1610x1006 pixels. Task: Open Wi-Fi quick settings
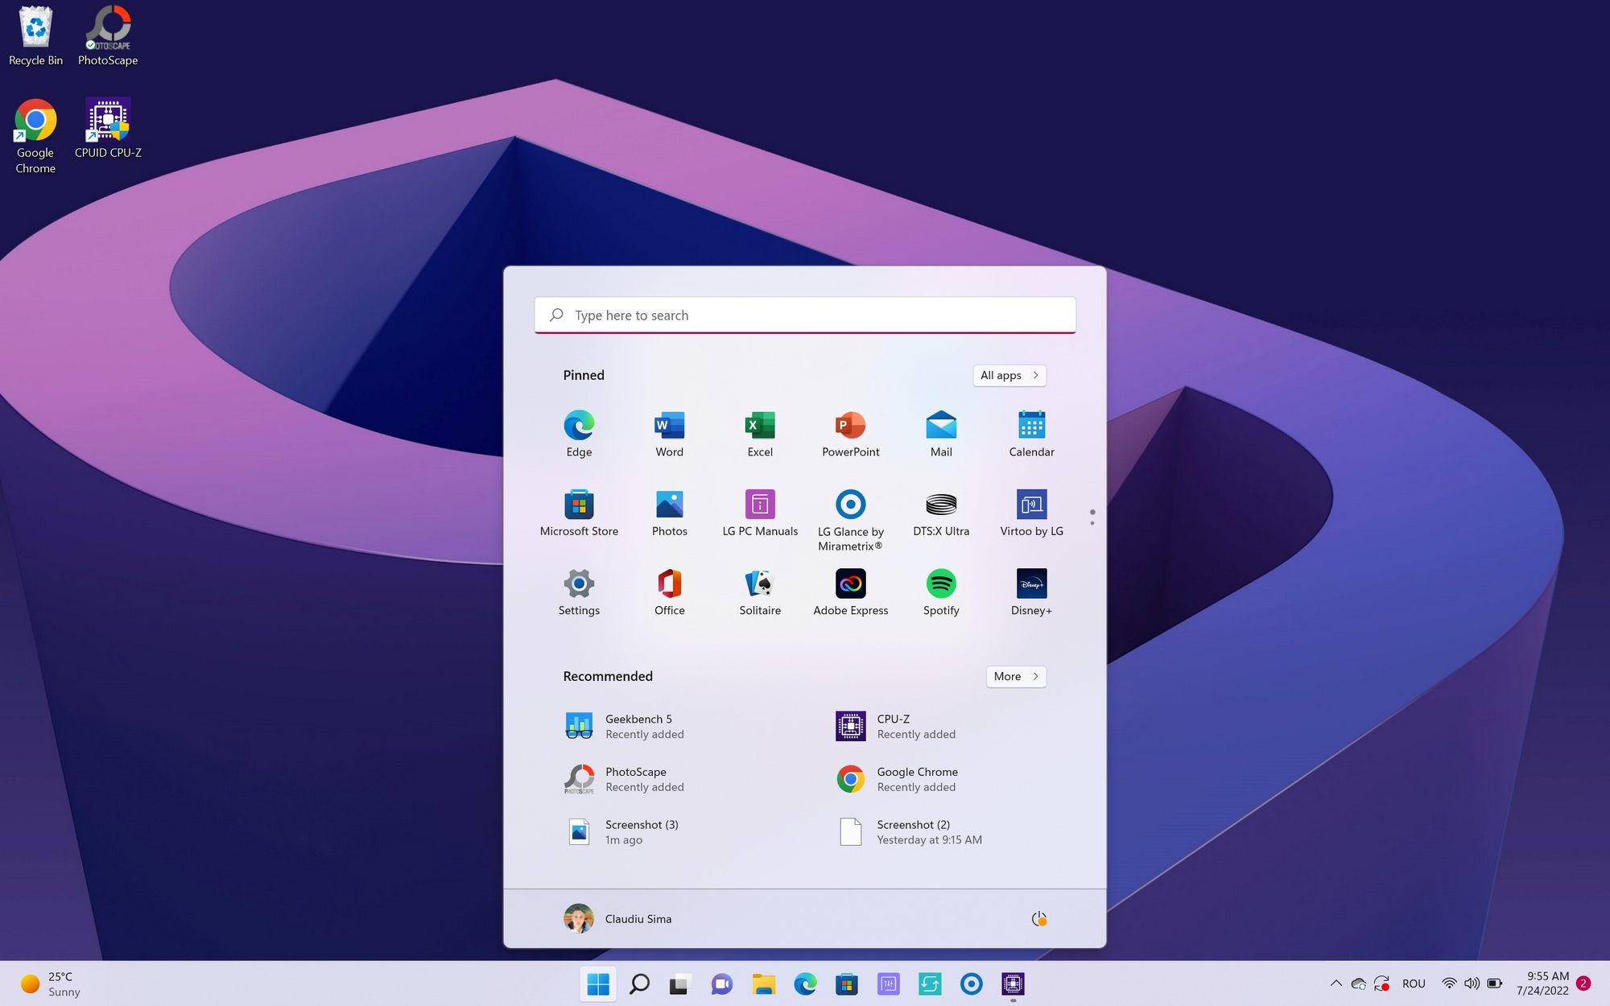[x=1449, y=983]
